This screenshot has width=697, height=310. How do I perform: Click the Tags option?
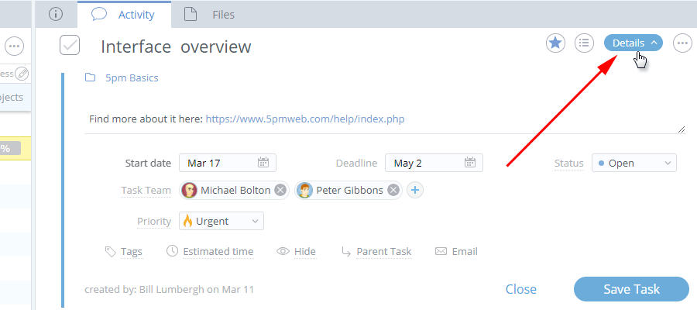(x=124, y=251)
